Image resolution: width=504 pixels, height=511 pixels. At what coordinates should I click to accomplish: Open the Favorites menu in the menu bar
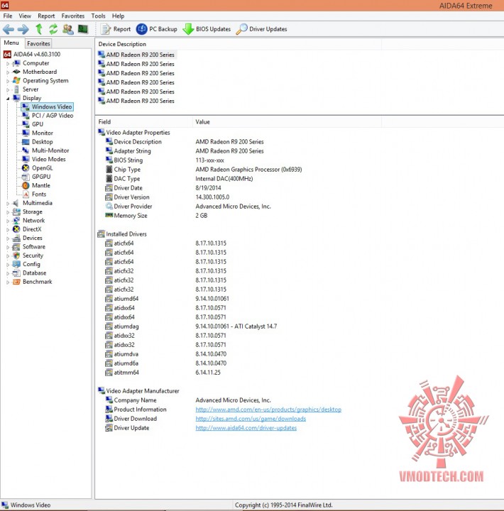tap(72, 16)
